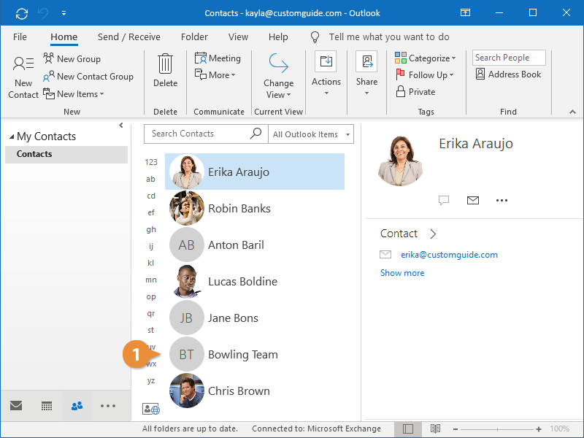This screenshot has height=438, width=584.
Task: Open the View tab
Action: tap(238, 37)
